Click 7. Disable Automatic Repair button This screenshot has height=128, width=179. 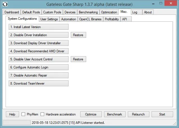[39, 75]
